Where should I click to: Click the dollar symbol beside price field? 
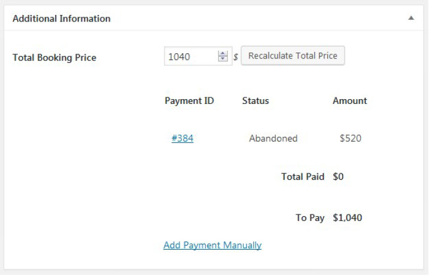tap(236, 57)
